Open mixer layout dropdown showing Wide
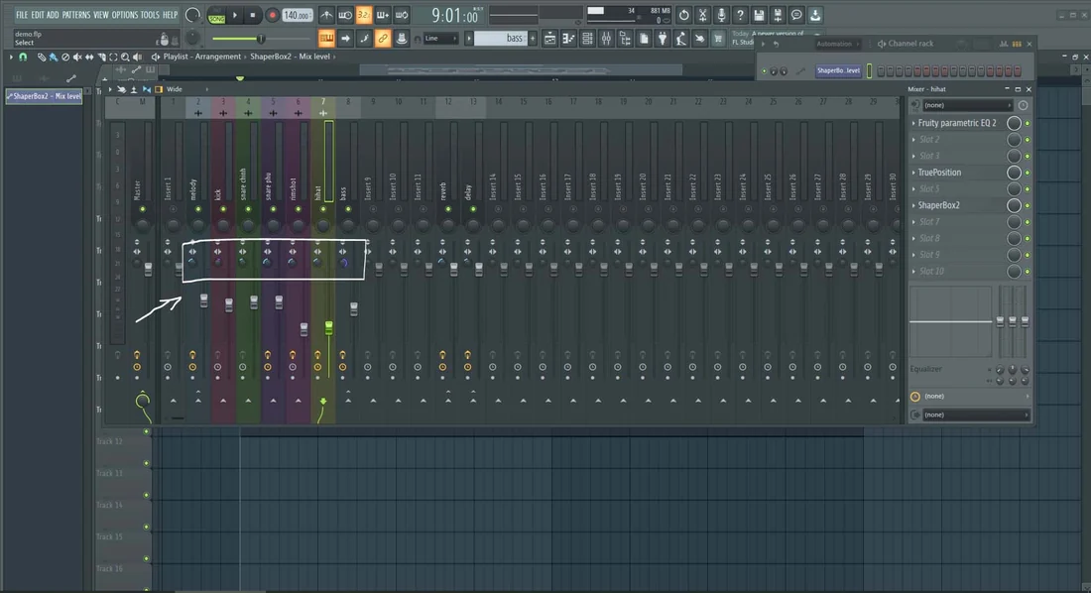The width and height of the screenshot is (1091, 593). click(x=186, y=89)
